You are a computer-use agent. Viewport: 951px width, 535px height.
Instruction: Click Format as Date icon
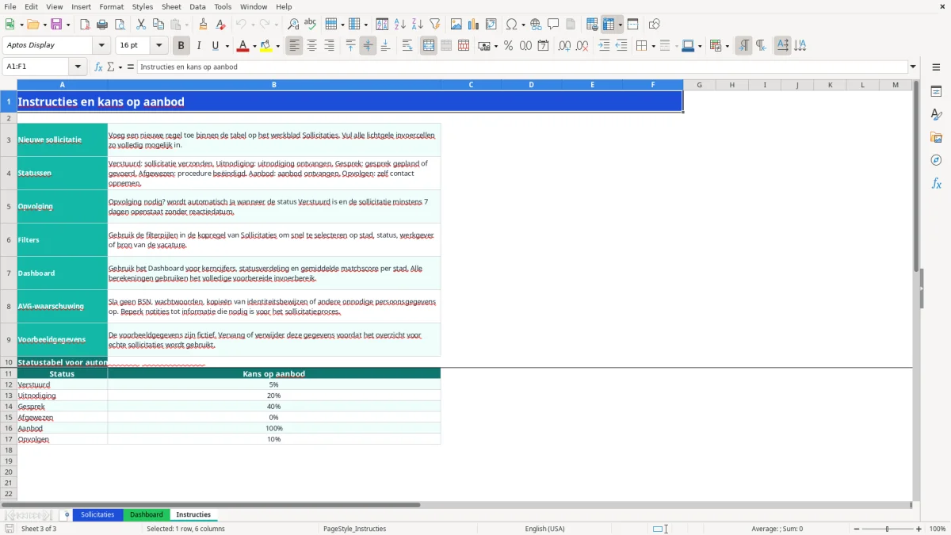pos(544,46)
